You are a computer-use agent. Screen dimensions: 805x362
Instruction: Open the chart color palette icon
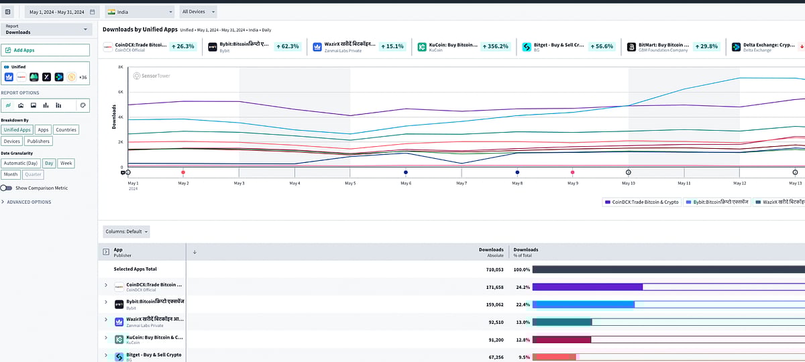83,105
